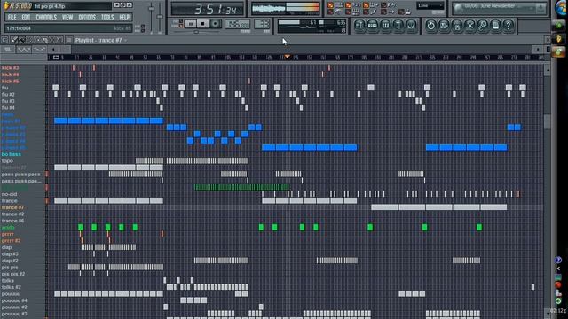Select the pis pis track label
The image size is (568, 319).
[x=10, y=268]
